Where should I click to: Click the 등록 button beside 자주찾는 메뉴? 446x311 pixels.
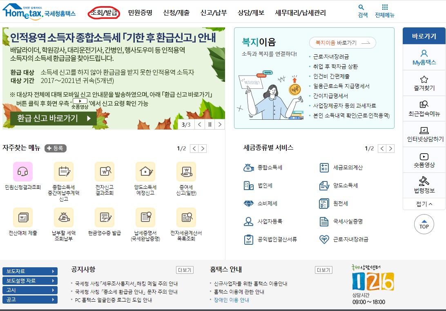56,148
